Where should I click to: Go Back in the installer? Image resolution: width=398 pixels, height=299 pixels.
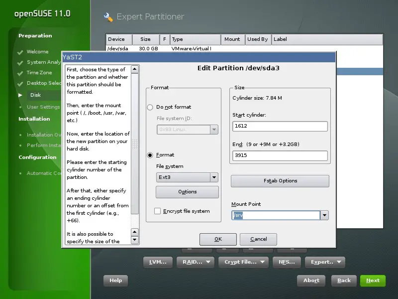tap(344, 281)
